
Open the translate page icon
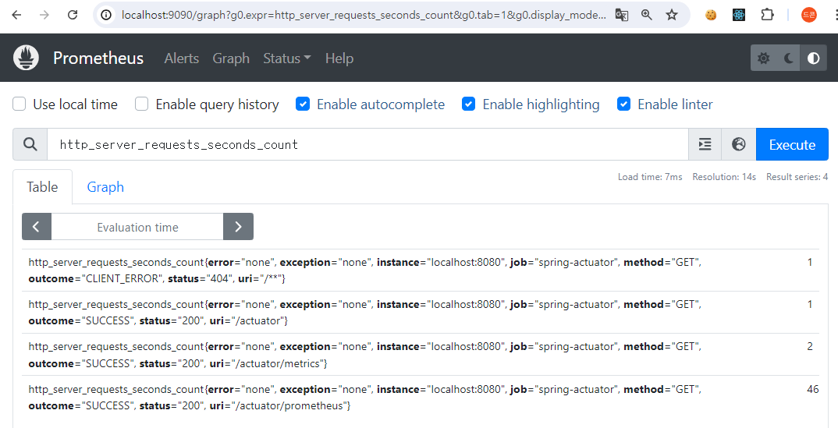(x=622, y=15)
